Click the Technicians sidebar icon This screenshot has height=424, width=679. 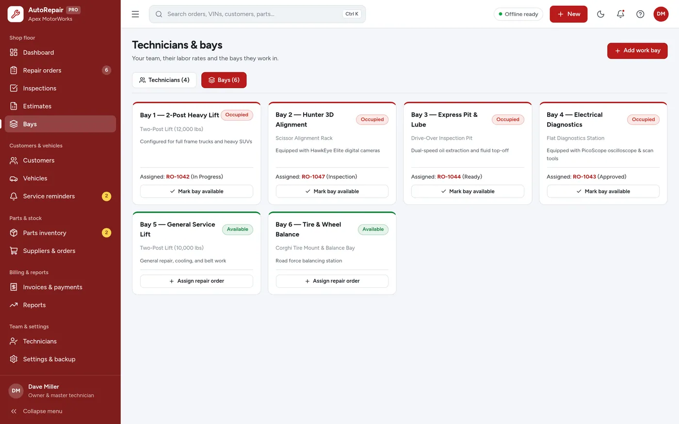click(x=14, y=342)
